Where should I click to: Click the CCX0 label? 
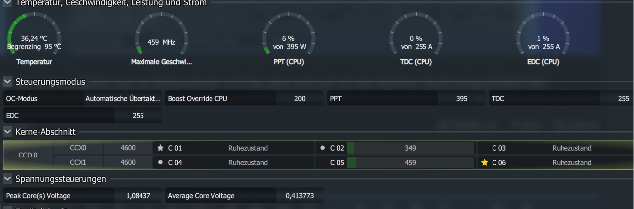point(78,148)
